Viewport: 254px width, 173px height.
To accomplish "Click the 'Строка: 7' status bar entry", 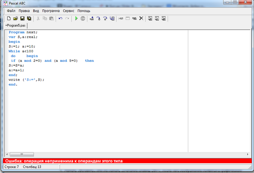I will [x=12, y=167].
